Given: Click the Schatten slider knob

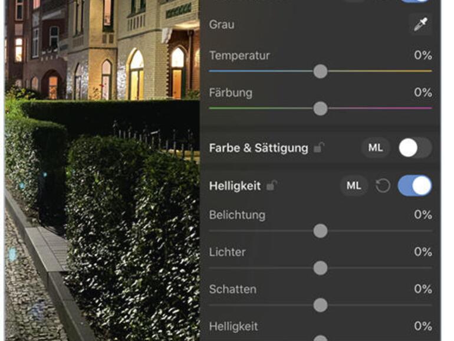Looking at the screenshot, I should point(320,305).
